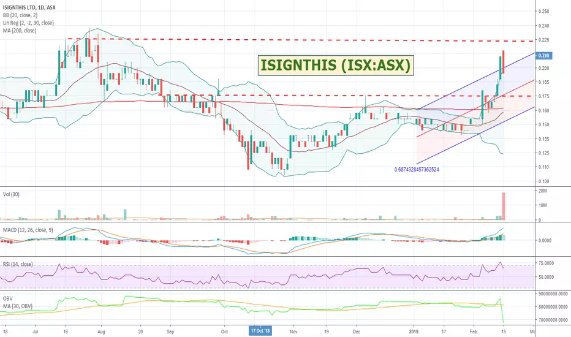Select the MA (30, OBV) label
Image resolution: width=571 pixels, height=337 pixels.
[x=18, y=306]
